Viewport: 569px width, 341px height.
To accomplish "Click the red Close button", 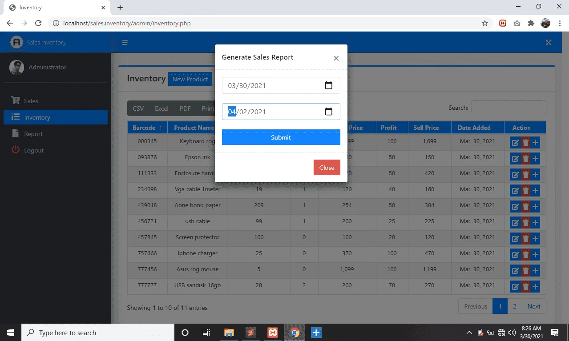I will click(x=327, y=168).
